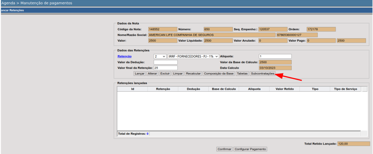Click the Lançar button
The height and width of the screenshot is (154, 373).
139,73
